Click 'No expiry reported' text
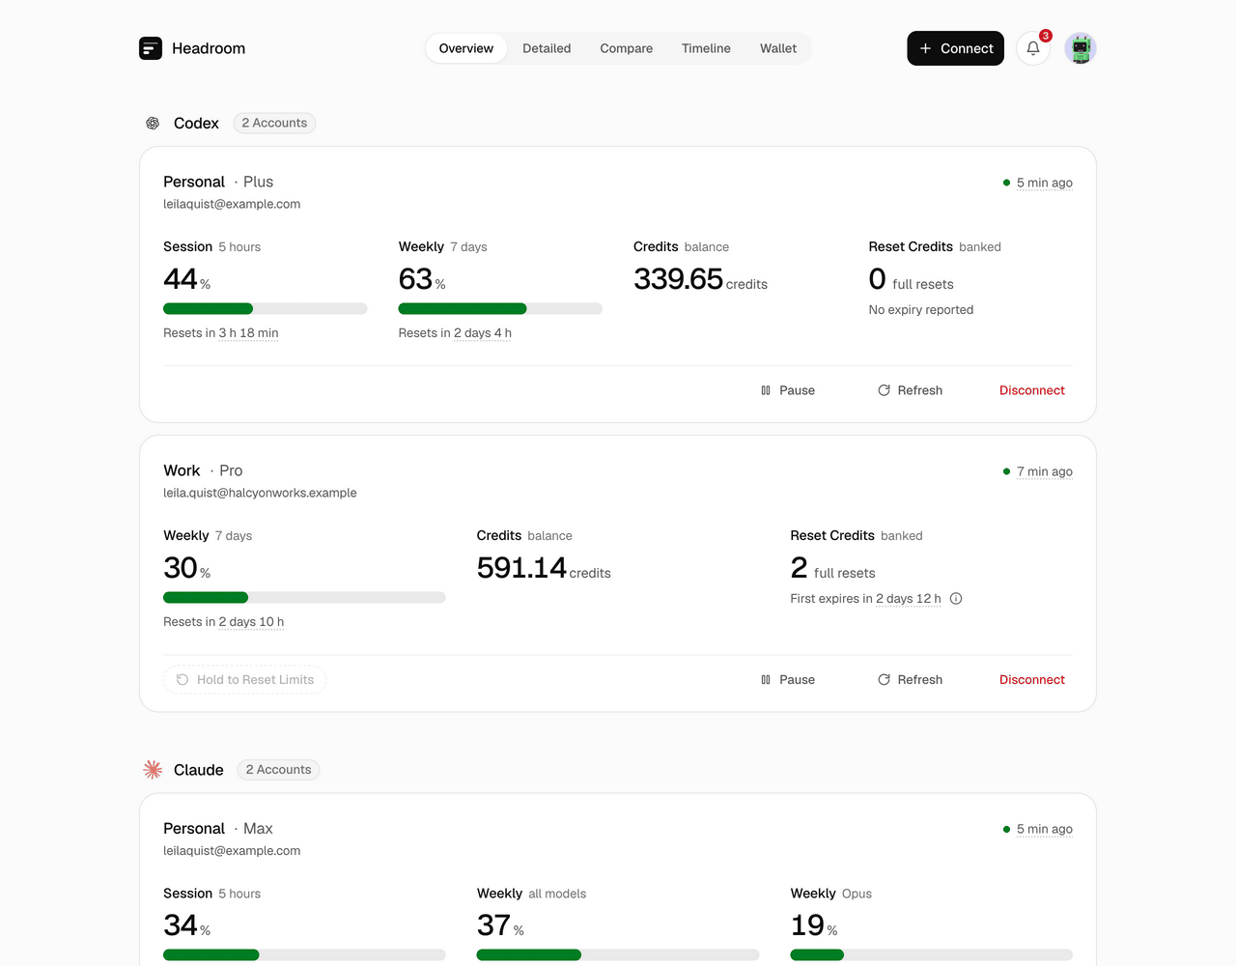The image size is (1236, 966). click(x=921, y=310)
